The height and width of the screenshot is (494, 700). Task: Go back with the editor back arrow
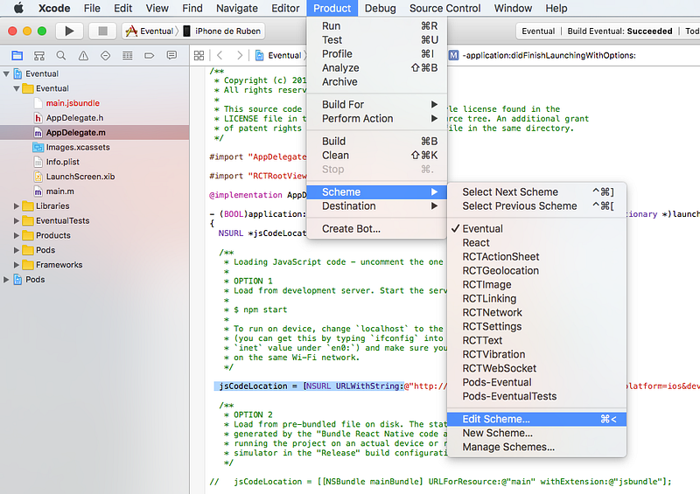(x=220, y=55)
